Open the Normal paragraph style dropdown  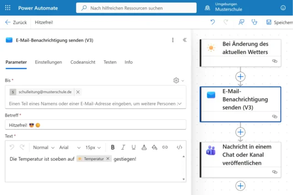[44, 147]
